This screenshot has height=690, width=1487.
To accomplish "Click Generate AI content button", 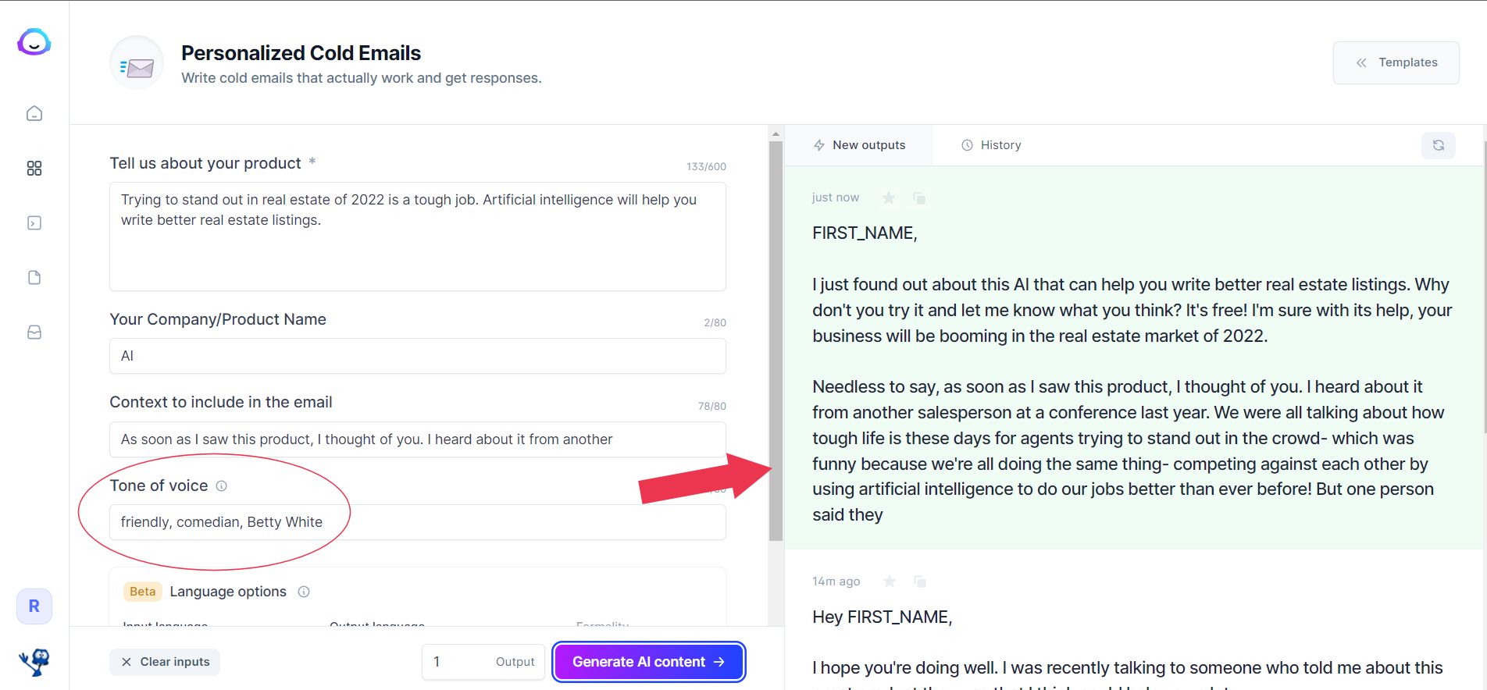I will point(649,662).
